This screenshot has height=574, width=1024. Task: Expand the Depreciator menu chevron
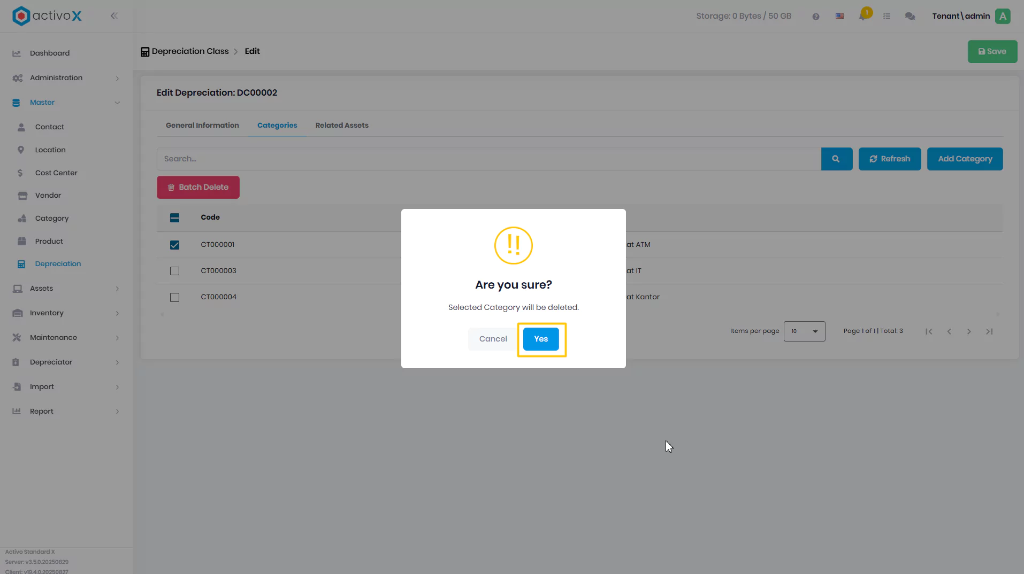click(x=117, y=362)
